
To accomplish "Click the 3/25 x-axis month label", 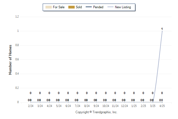I will coord(153,106).
